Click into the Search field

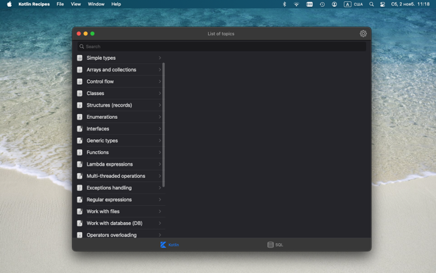(x=222, y=47)
